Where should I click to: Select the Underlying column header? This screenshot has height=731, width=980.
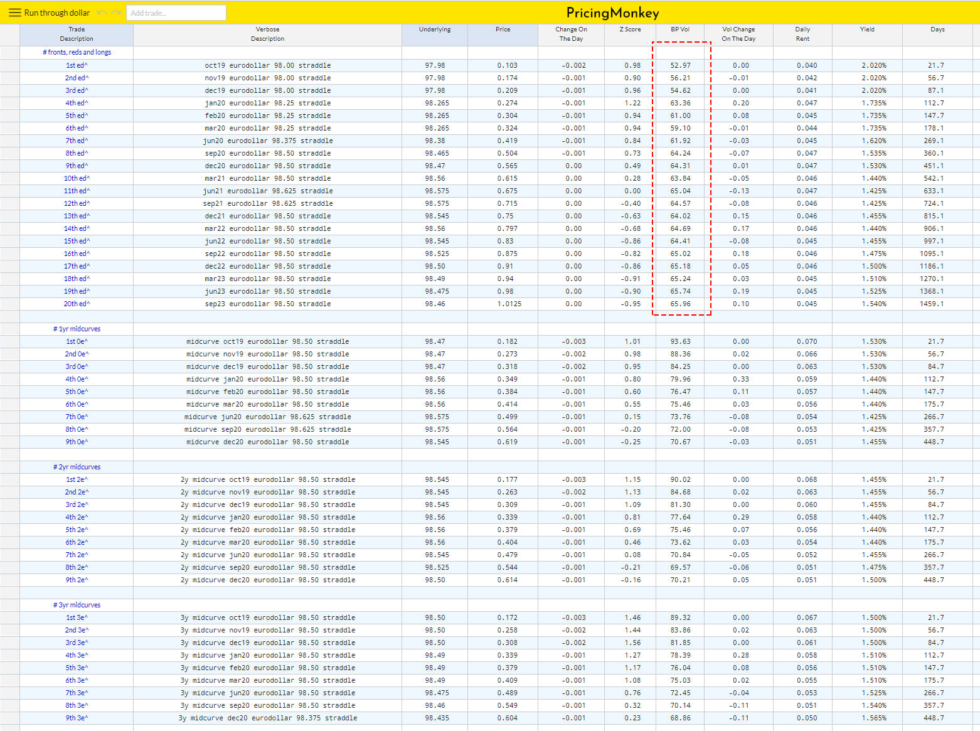435,35
